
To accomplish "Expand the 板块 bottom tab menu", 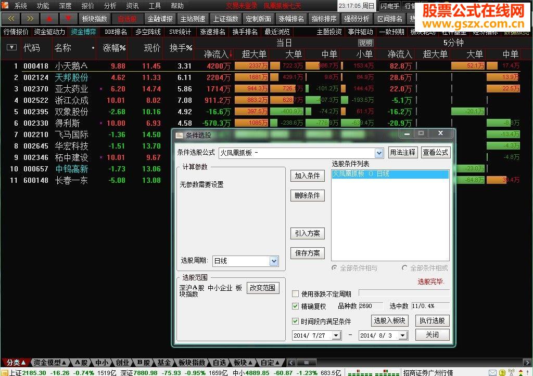I will pos(243,362).
